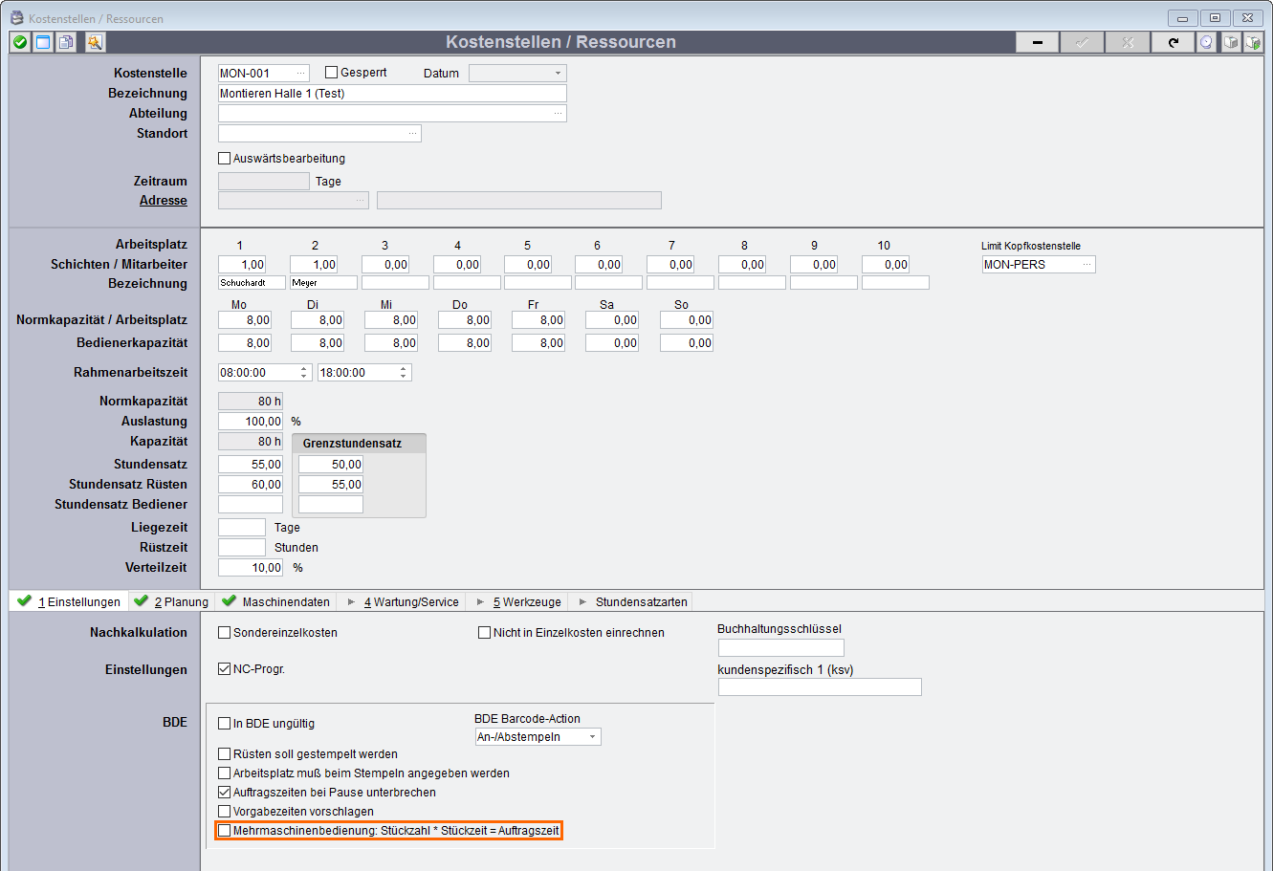Uncheck Auftragszeiten bei Pause unterbrechen

(x=225, y=793)
